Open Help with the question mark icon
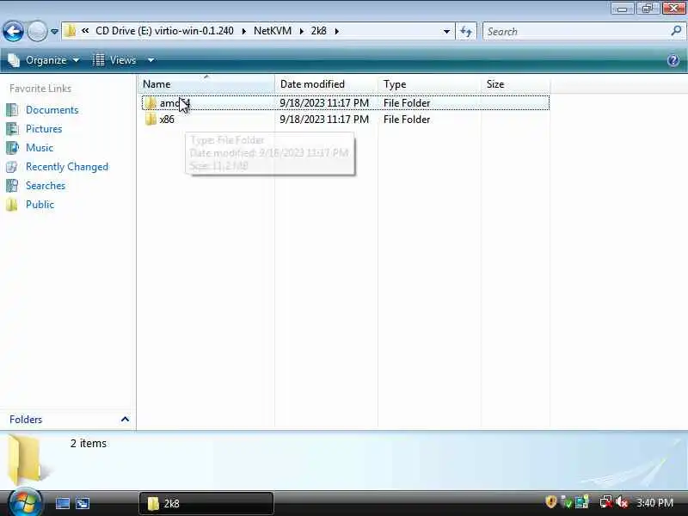 click(x=673, y=60)
